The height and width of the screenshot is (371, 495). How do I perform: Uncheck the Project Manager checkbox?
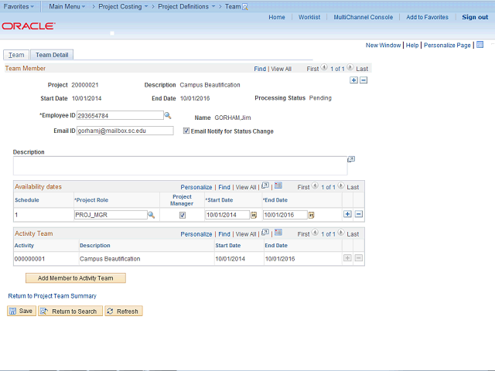coord(183,215)
